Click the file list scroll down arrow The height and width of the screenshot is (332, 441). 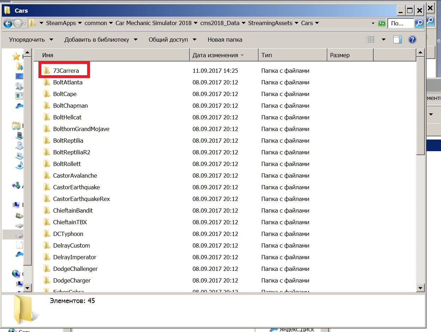tap(420, 288)
